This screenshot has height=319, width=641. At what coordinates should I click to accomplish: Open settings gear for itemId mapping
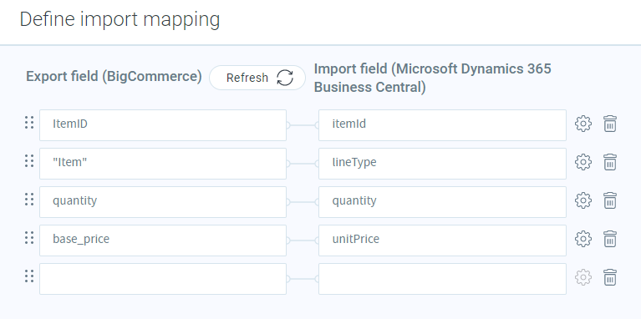click(583, 124)
